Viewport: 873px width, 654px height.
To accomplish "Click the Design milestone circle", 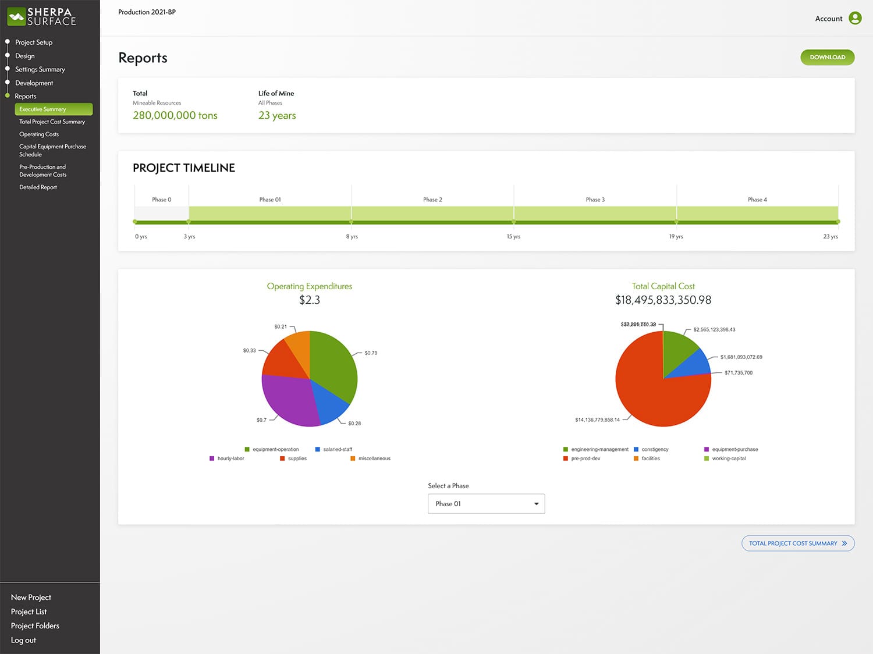I will click(x=8, y=55).
